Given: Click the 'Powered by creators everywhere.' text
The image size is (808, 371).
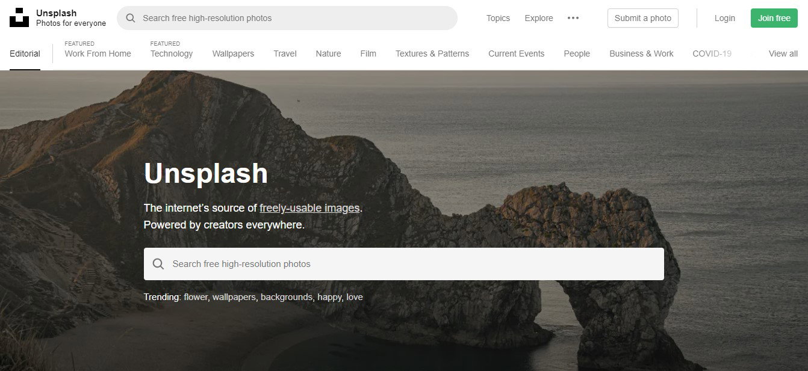Looking at the screenshot, I should pyautogui.click(x=224, y=225).
